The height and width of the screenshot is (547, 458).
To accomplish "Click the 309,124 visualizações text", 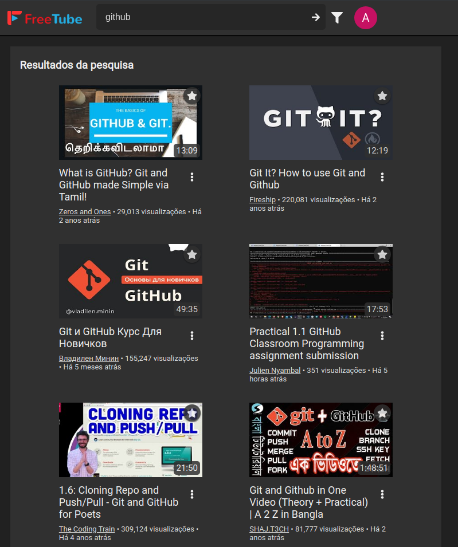I will click(158, 529).
